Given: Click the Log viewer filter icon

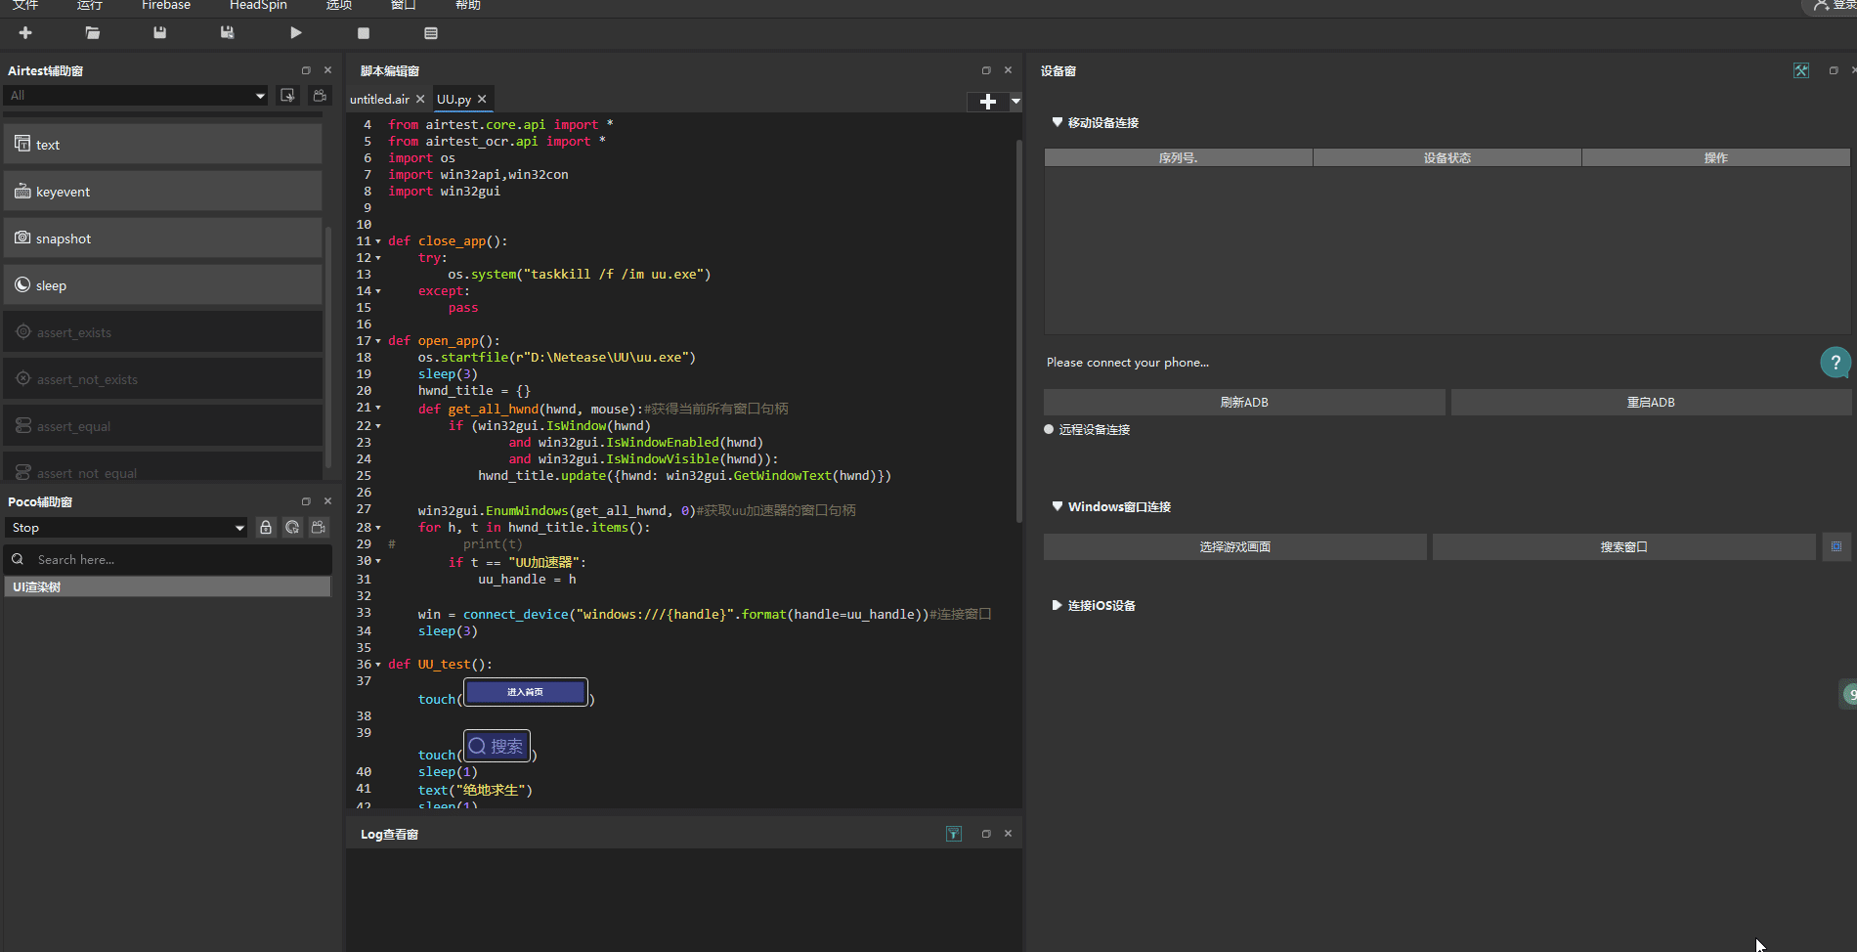Looking at the screenshot, I should point(954,834).
